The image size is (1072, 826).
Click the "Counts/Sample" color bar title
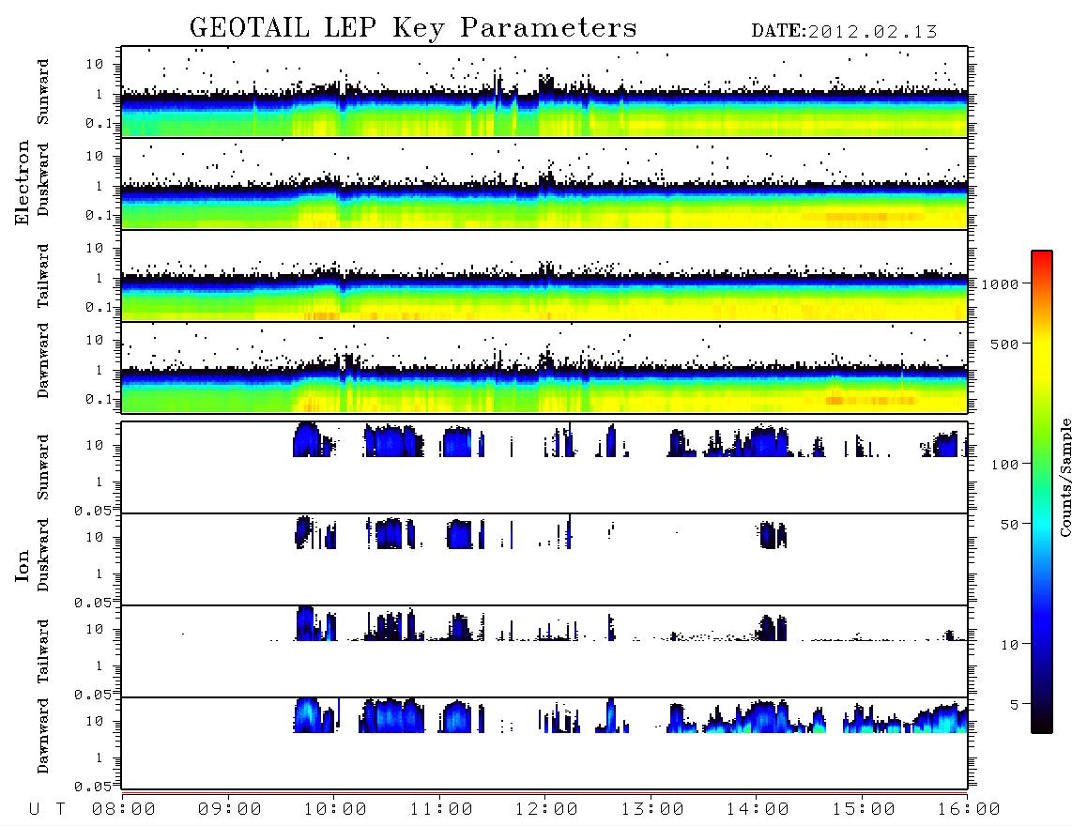click(1064, 477)
